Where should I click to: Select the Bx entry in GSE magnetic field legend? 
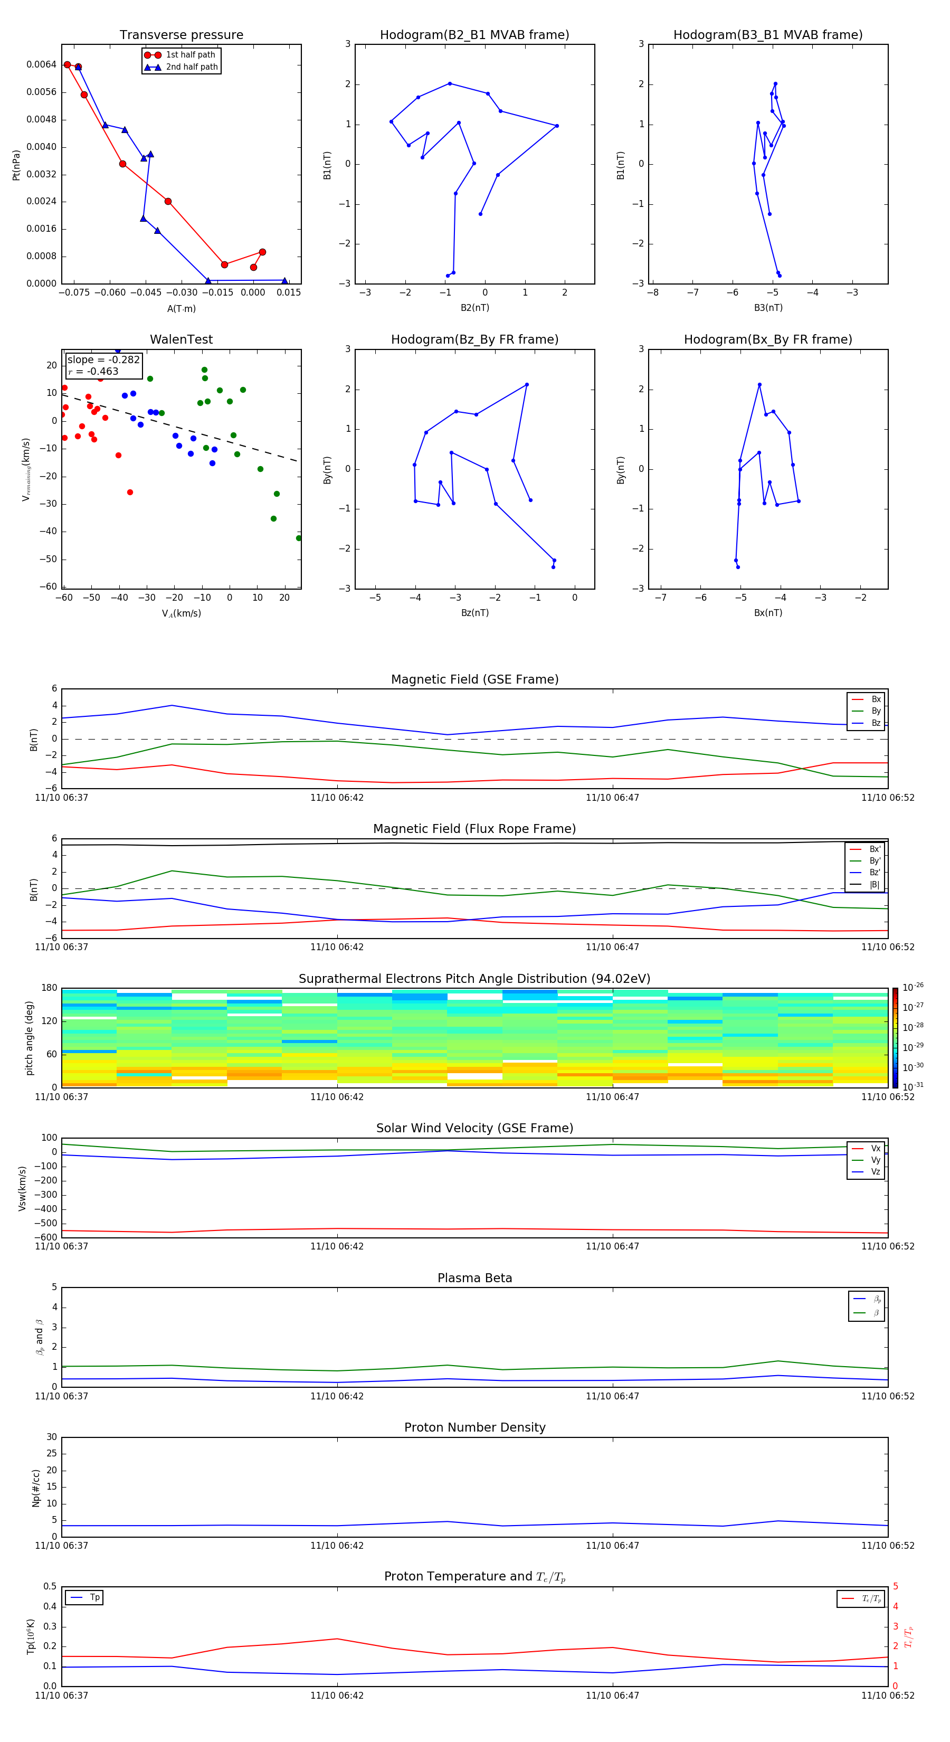(x=866, y=699)
